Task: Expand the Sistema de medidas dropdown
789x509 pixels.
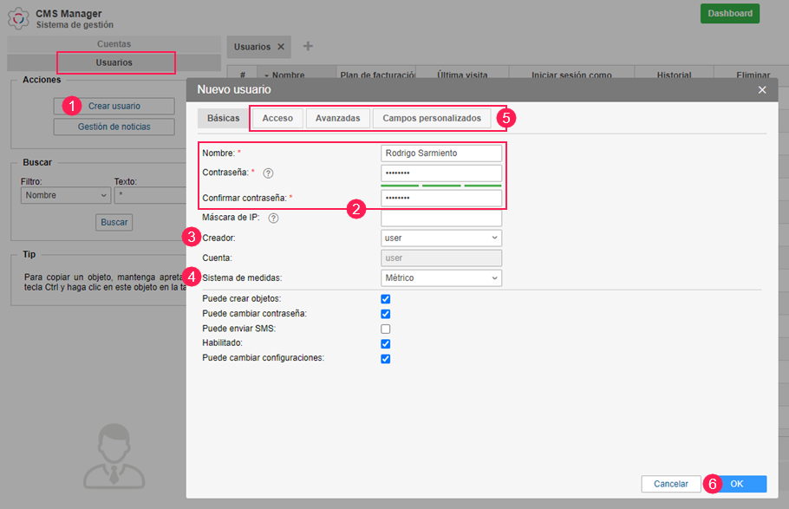Action: (x=441, y=278)
